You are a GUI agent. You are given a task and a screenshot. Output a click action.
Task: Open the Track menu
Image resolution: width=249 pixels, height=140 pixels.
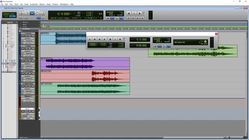click(16, 4)
